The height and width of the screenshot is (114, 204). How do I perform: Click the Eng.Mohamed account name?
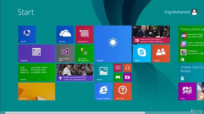click(177, 12)
